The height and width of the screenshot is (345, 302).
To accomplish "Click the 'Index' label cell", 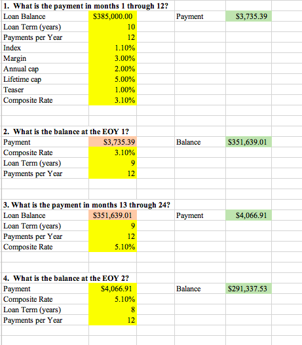I will [x=45, y=48].
